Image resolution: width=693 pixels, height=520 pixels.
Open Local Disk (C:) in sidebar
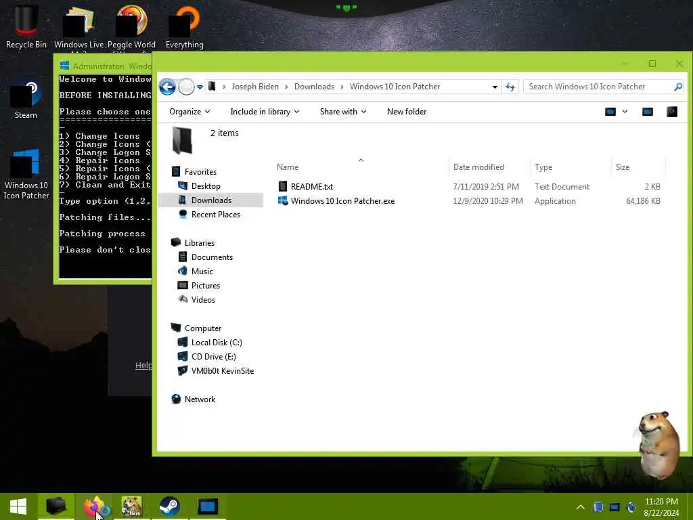pos(217,342)
